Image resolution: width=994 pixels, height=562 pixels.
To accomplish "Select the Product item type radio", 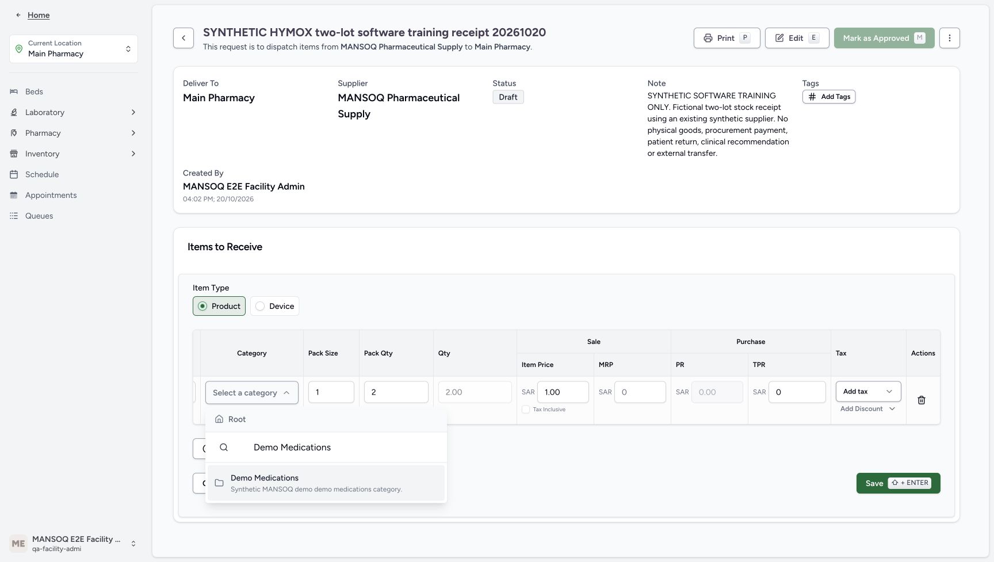I will pos(202,306).
